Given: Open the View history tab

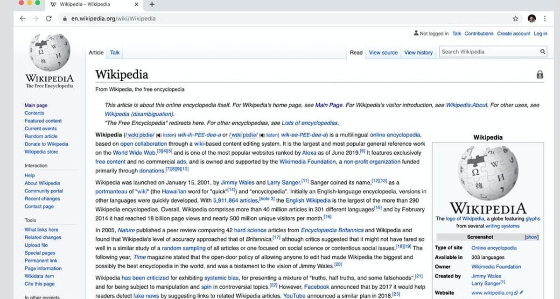Looking at the screenshot, I should pos(419,52).
